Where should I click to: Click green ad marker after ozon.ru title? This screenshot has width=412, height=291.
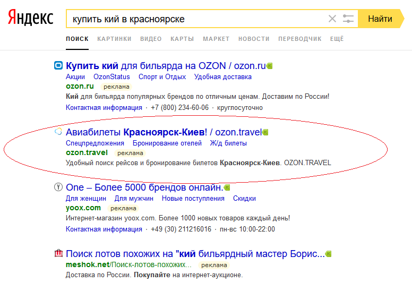coord(269,66)
